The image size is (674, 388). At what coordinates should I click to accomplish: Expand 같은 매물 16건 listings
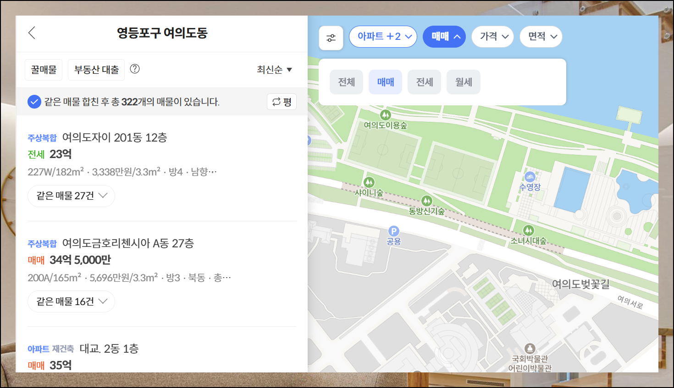[x=72, y=301]
